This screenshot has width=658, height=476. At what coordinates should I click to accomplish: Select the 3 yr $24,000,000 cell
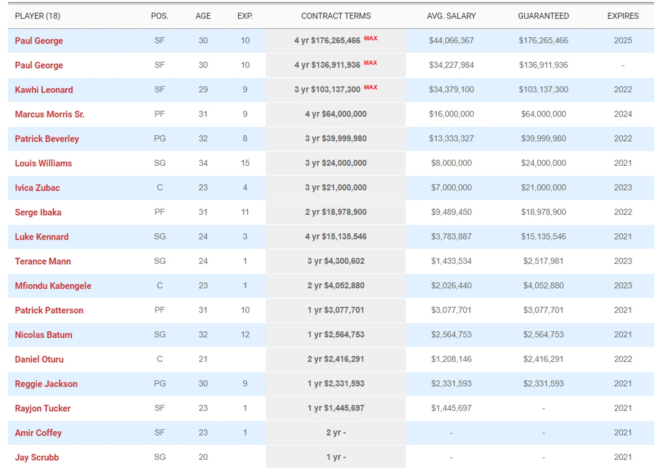click(336, 163)
